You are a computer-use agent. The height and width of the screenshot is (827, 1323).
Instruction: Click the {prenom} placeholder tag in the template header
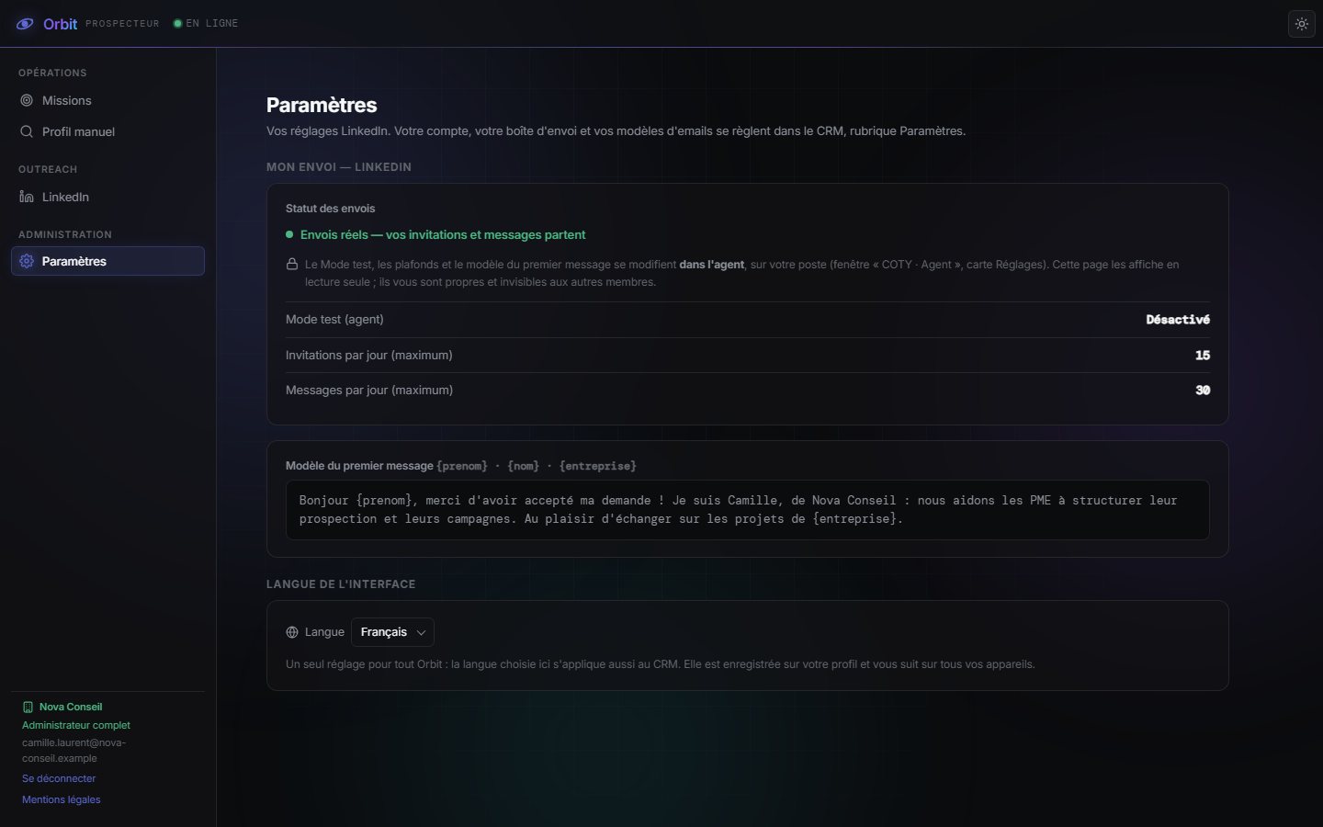462,466
